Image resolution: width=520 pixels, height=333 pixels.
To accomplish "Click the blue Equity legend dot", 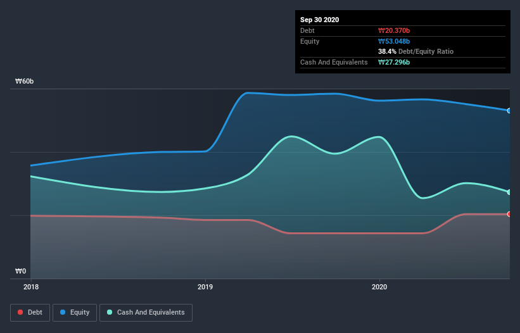I will click(63, 312).
